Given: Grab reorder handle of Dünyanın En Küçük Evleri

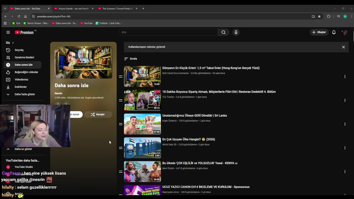Looking at the screenshot, I should (121, 77).
